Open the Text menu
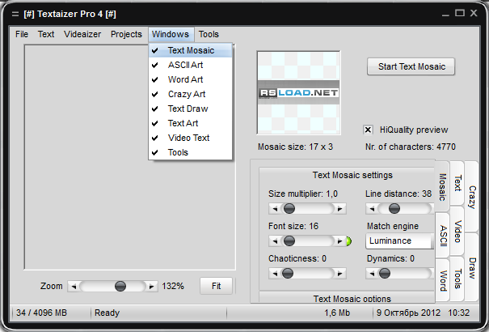489x332 pixels. pyautogui.click(x=46, y=34)
